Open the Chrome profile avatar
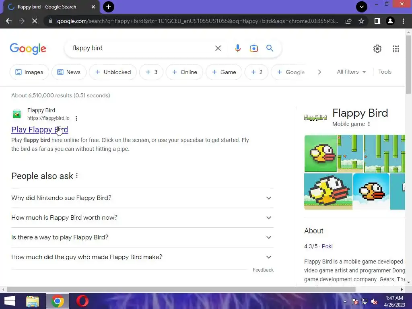 (x=390, y=21)
